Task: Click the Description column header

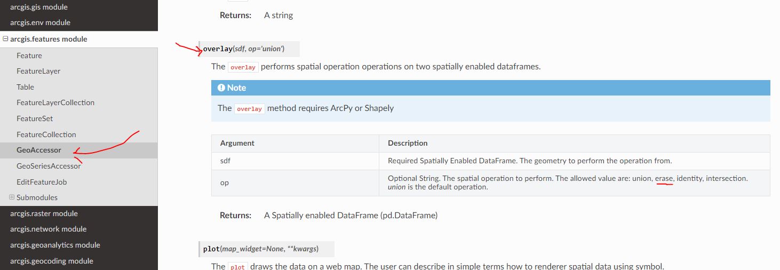Action: pos(408,143)
